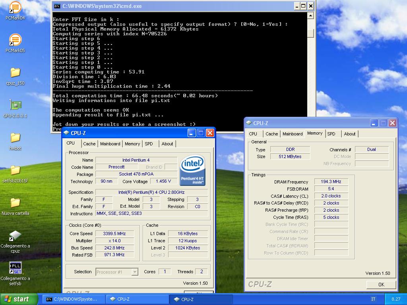This screenshot has height=305, width=407.
Task: Click the cmd.exe title bar system icon
Action: [x=57, y=6]
